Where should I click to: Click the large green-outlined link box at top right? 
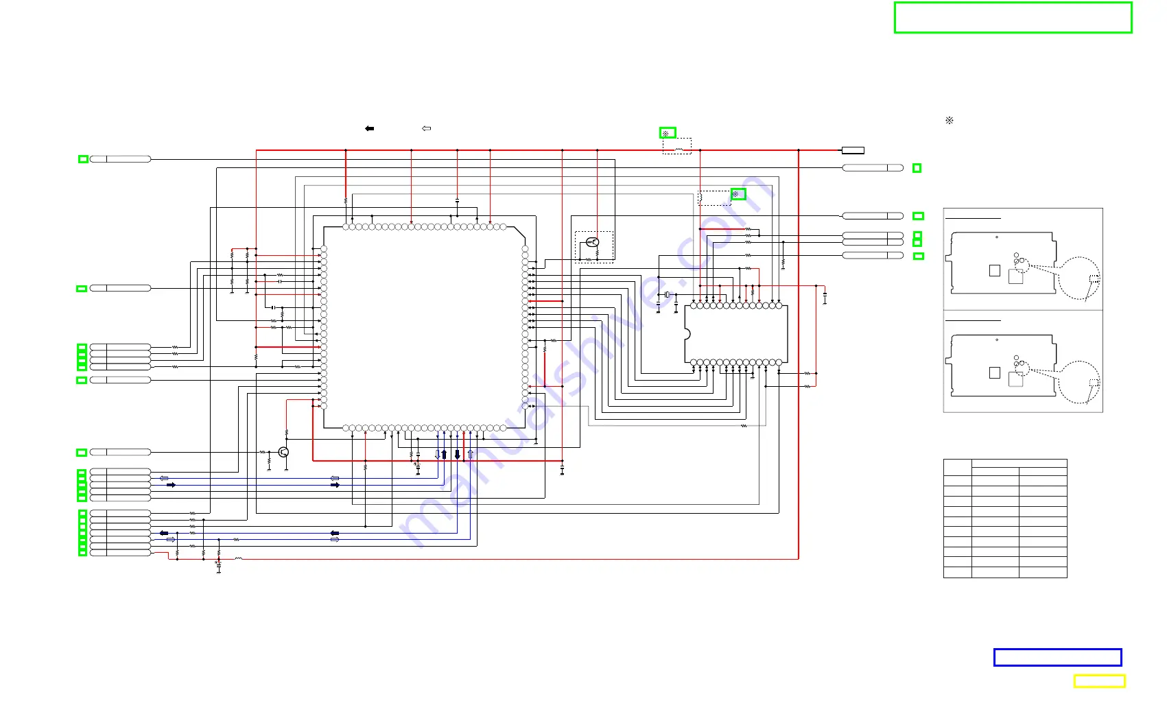point(1013,18)
